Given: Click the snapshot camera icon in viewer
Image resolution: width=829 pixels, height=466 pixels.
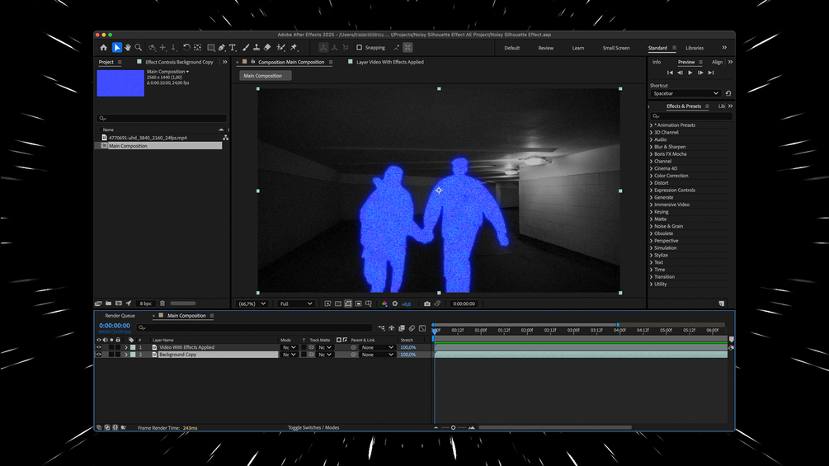Looking at the screenshot, I should pyautogui.click(x=427, y=304).
